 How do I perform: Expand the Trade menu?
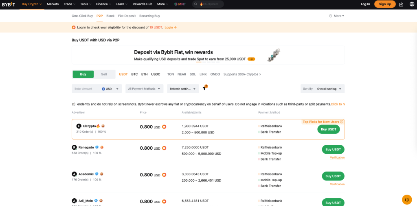coord(70,4)
